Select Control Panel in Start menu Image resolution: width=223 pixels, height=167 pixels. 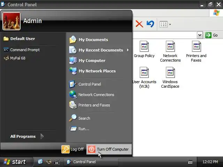click(x=85, y=84)
